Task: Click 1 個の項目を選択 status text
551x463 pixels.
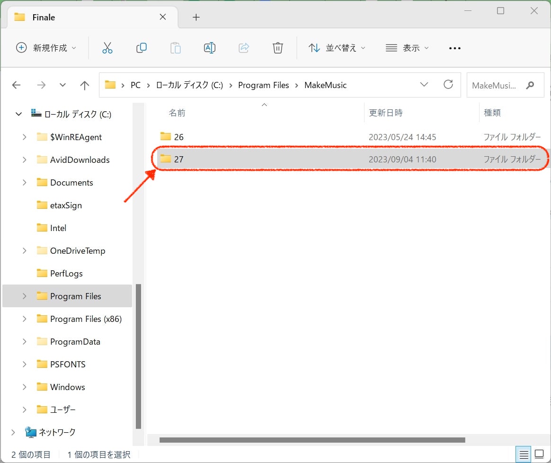Action: pyautogui.click(x=99, y=454)
